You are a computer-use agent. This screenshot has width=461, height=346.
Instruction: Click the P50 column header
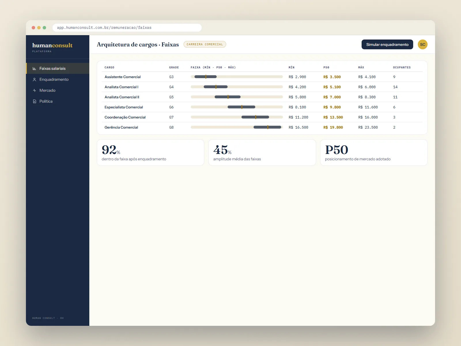pos(326,67)
